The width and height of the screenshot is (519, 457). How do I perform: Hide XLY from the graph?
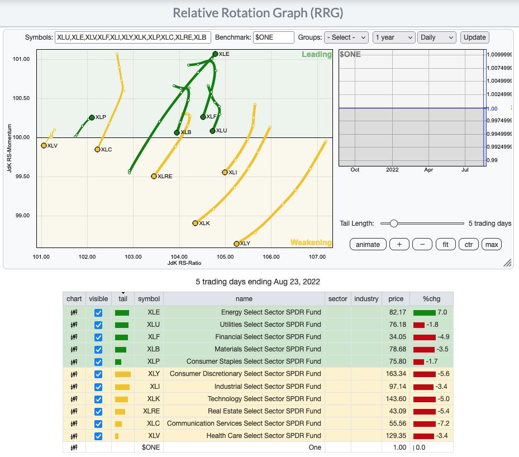point(98,374)
